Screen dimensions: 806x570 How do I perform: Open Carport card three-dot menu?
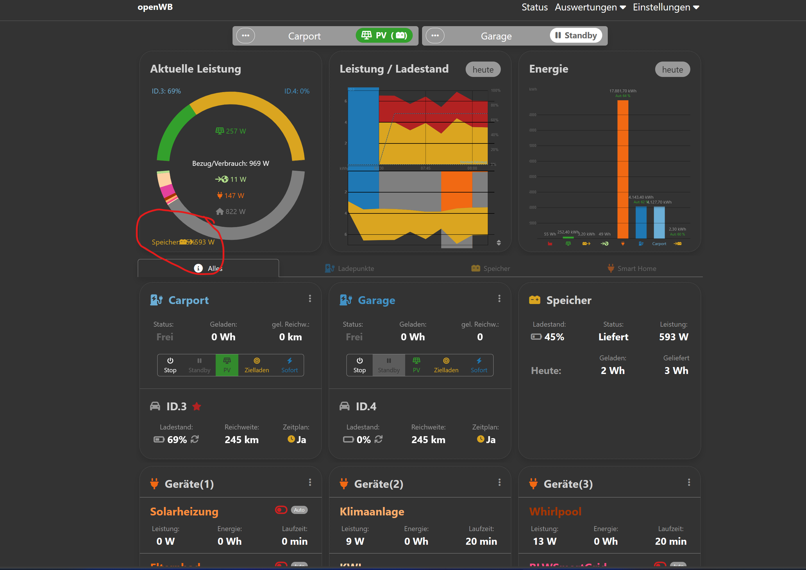(310, 298)
